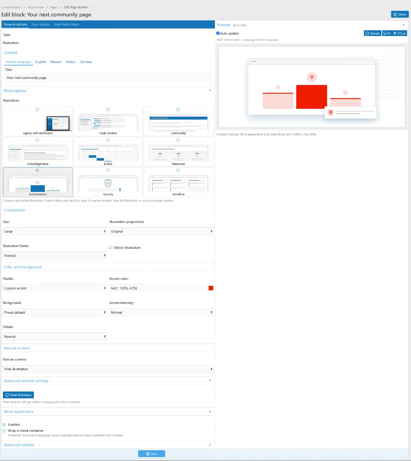Select the Russian language tab
The image size is (411, 461).
tap(56, 62)
